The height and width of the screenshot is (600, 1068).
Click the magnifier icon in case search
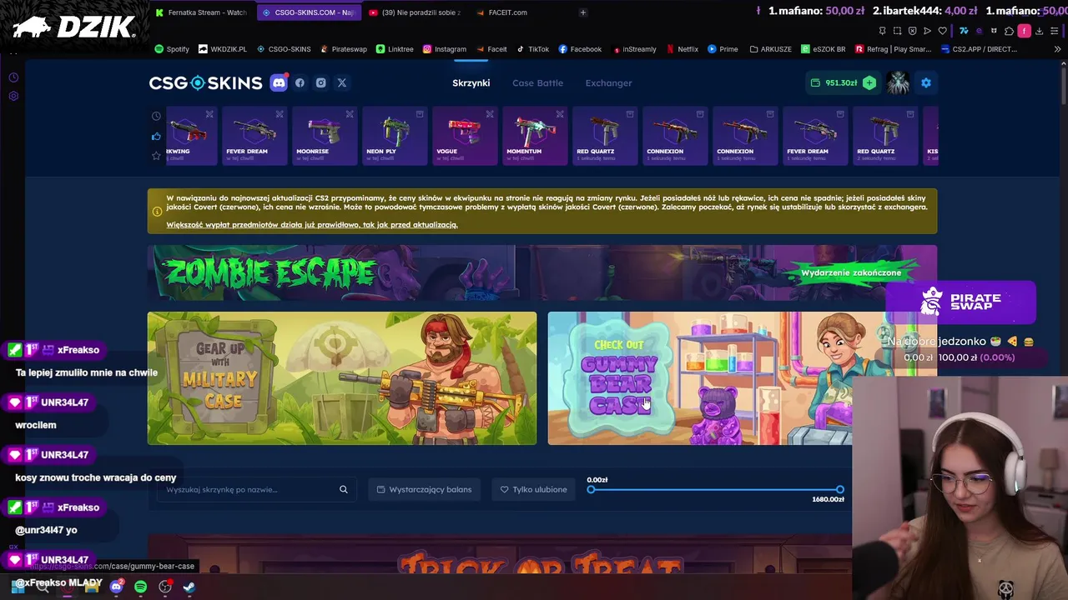tap(343, 489)
